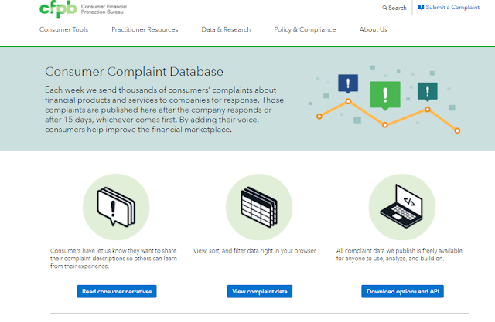Click the laptop code icon
495x322 pixels.
(401, 206)
